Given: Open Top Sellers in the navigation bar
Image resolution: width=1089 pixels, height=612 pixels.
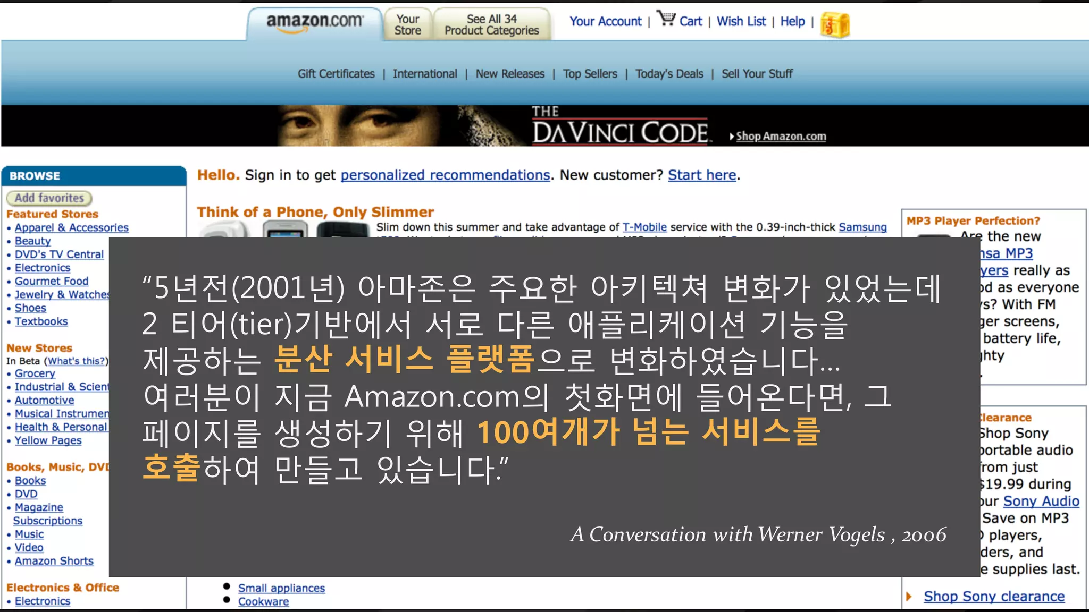Looking at the screenshot, I should pos(590,74).
